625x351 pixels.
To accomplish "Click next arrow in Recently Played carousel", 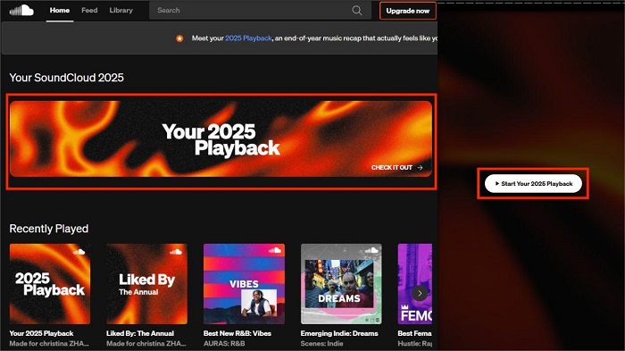I will tap(420, 294).
